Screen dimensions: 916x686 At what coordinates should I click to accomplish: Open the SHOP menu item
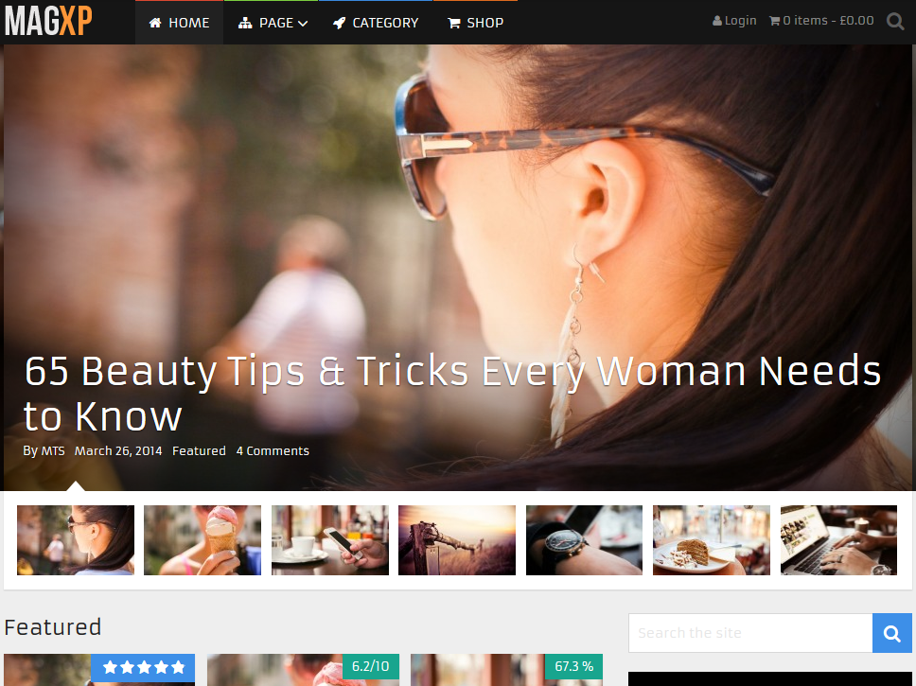point(476,23)
